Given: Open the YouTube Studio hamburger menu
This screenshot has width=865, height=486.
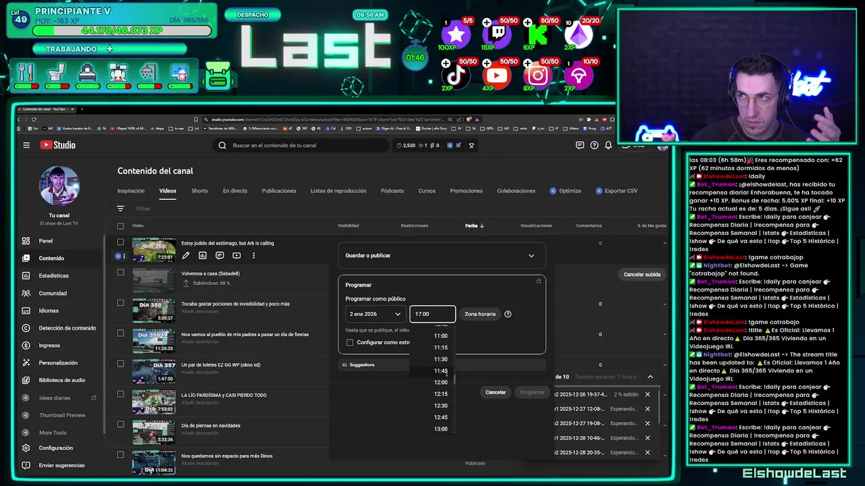Looking at the screenshot, I should click(x=26, y=145).
